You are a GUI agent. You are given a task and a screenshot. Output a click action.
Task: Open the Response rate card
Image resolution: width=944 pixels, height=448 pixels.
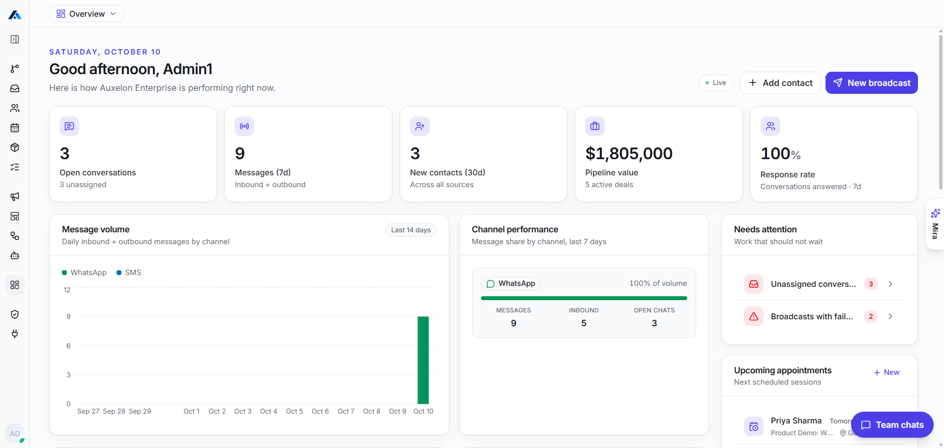pos(834,154)
